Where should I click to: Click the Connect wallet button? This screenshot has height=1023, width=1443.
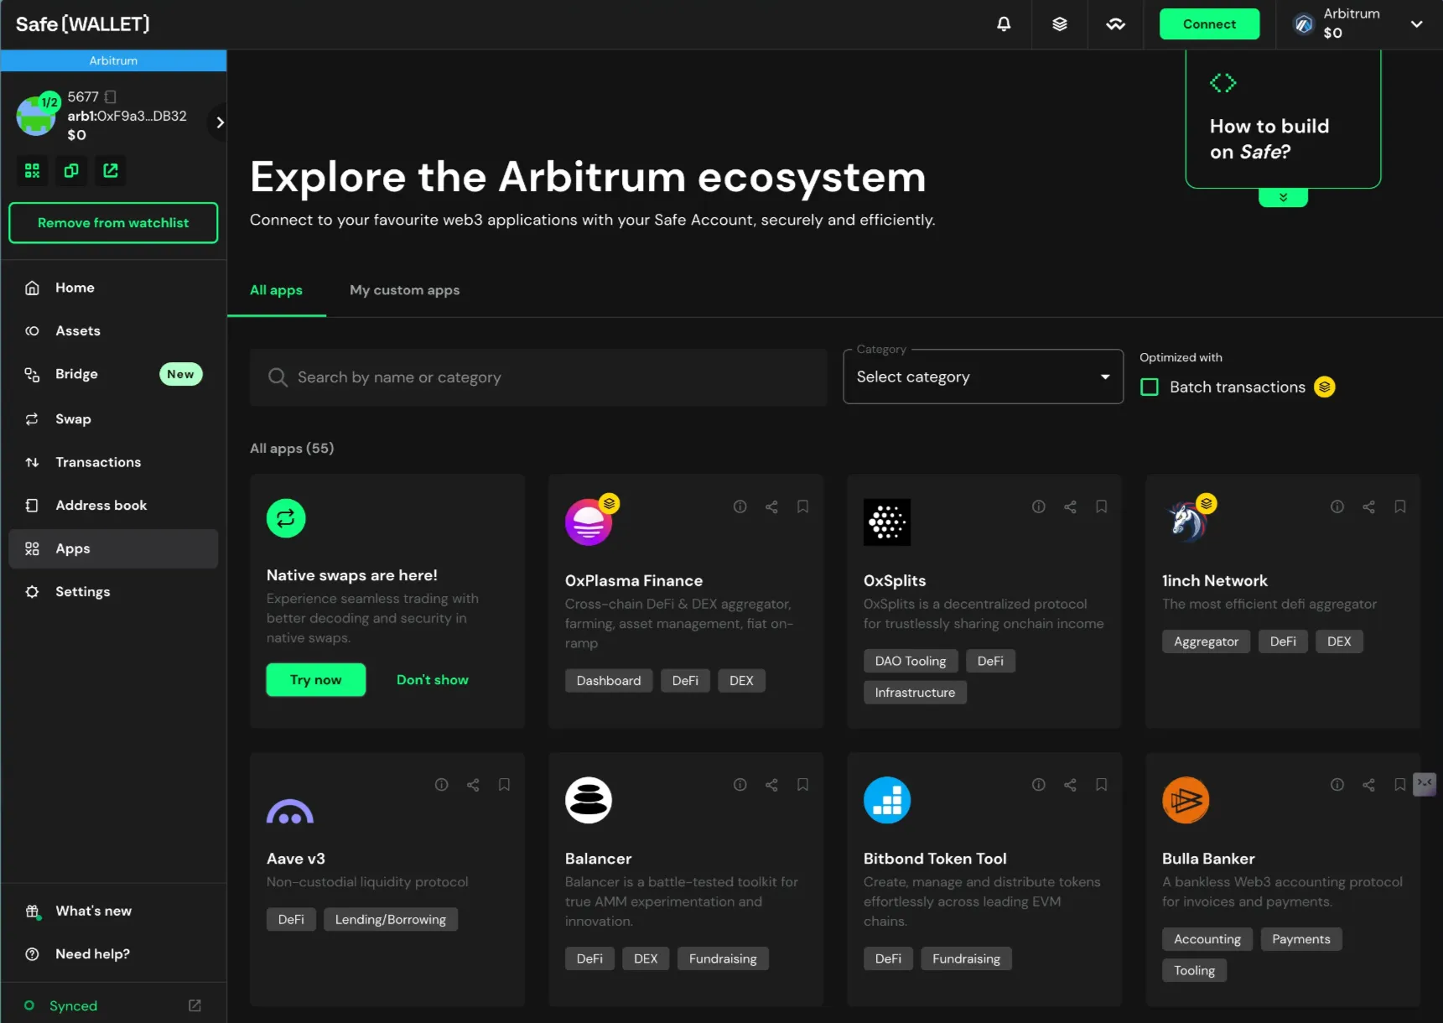point(1209,24)
